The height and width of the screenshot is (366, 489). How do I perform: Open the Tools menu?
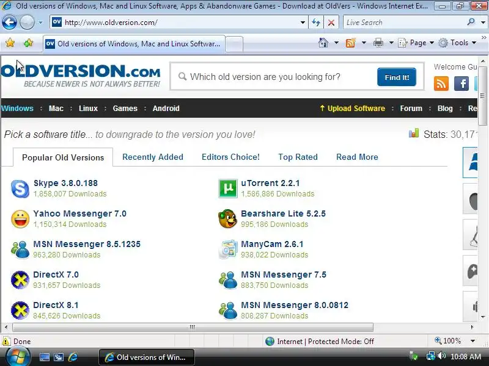(x=457, y=43)
